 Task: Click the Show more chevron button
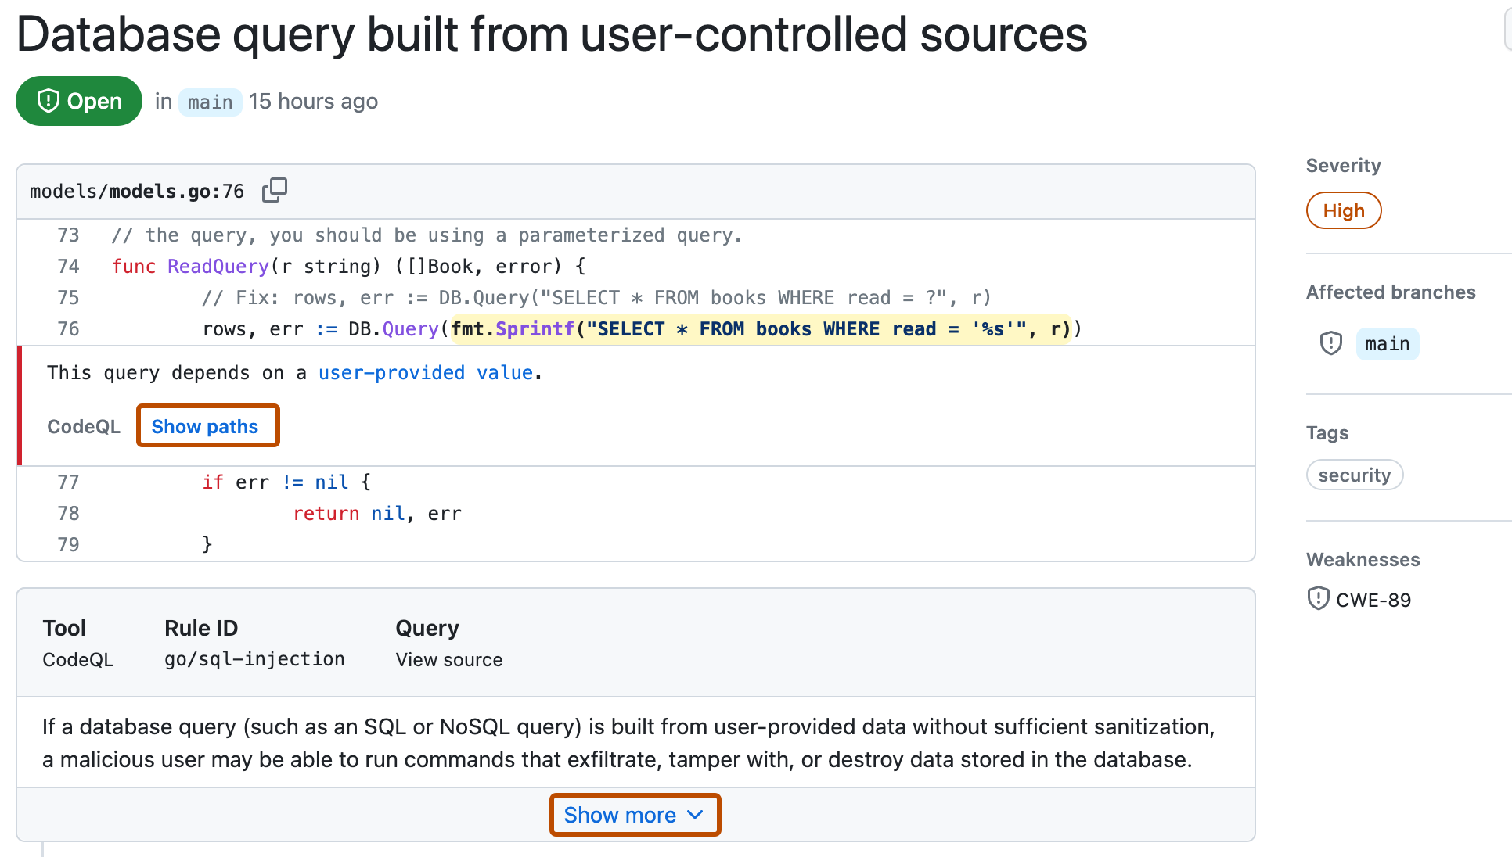click(x=635, y=815)
